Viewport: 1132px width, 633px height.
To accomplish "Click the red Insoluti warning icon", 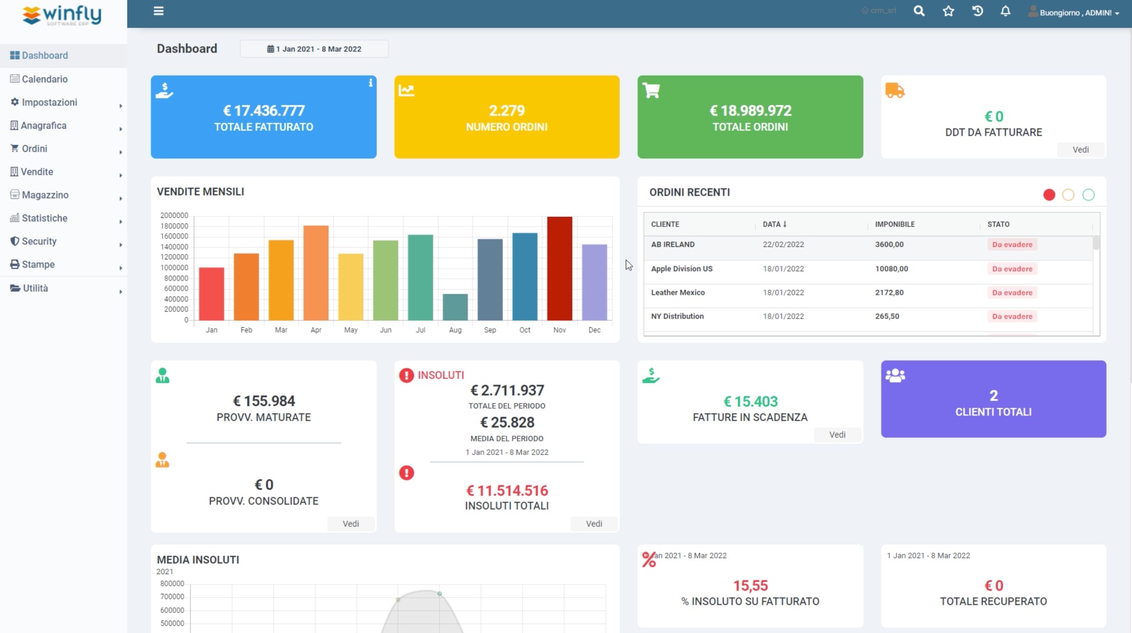I will 406,375.
